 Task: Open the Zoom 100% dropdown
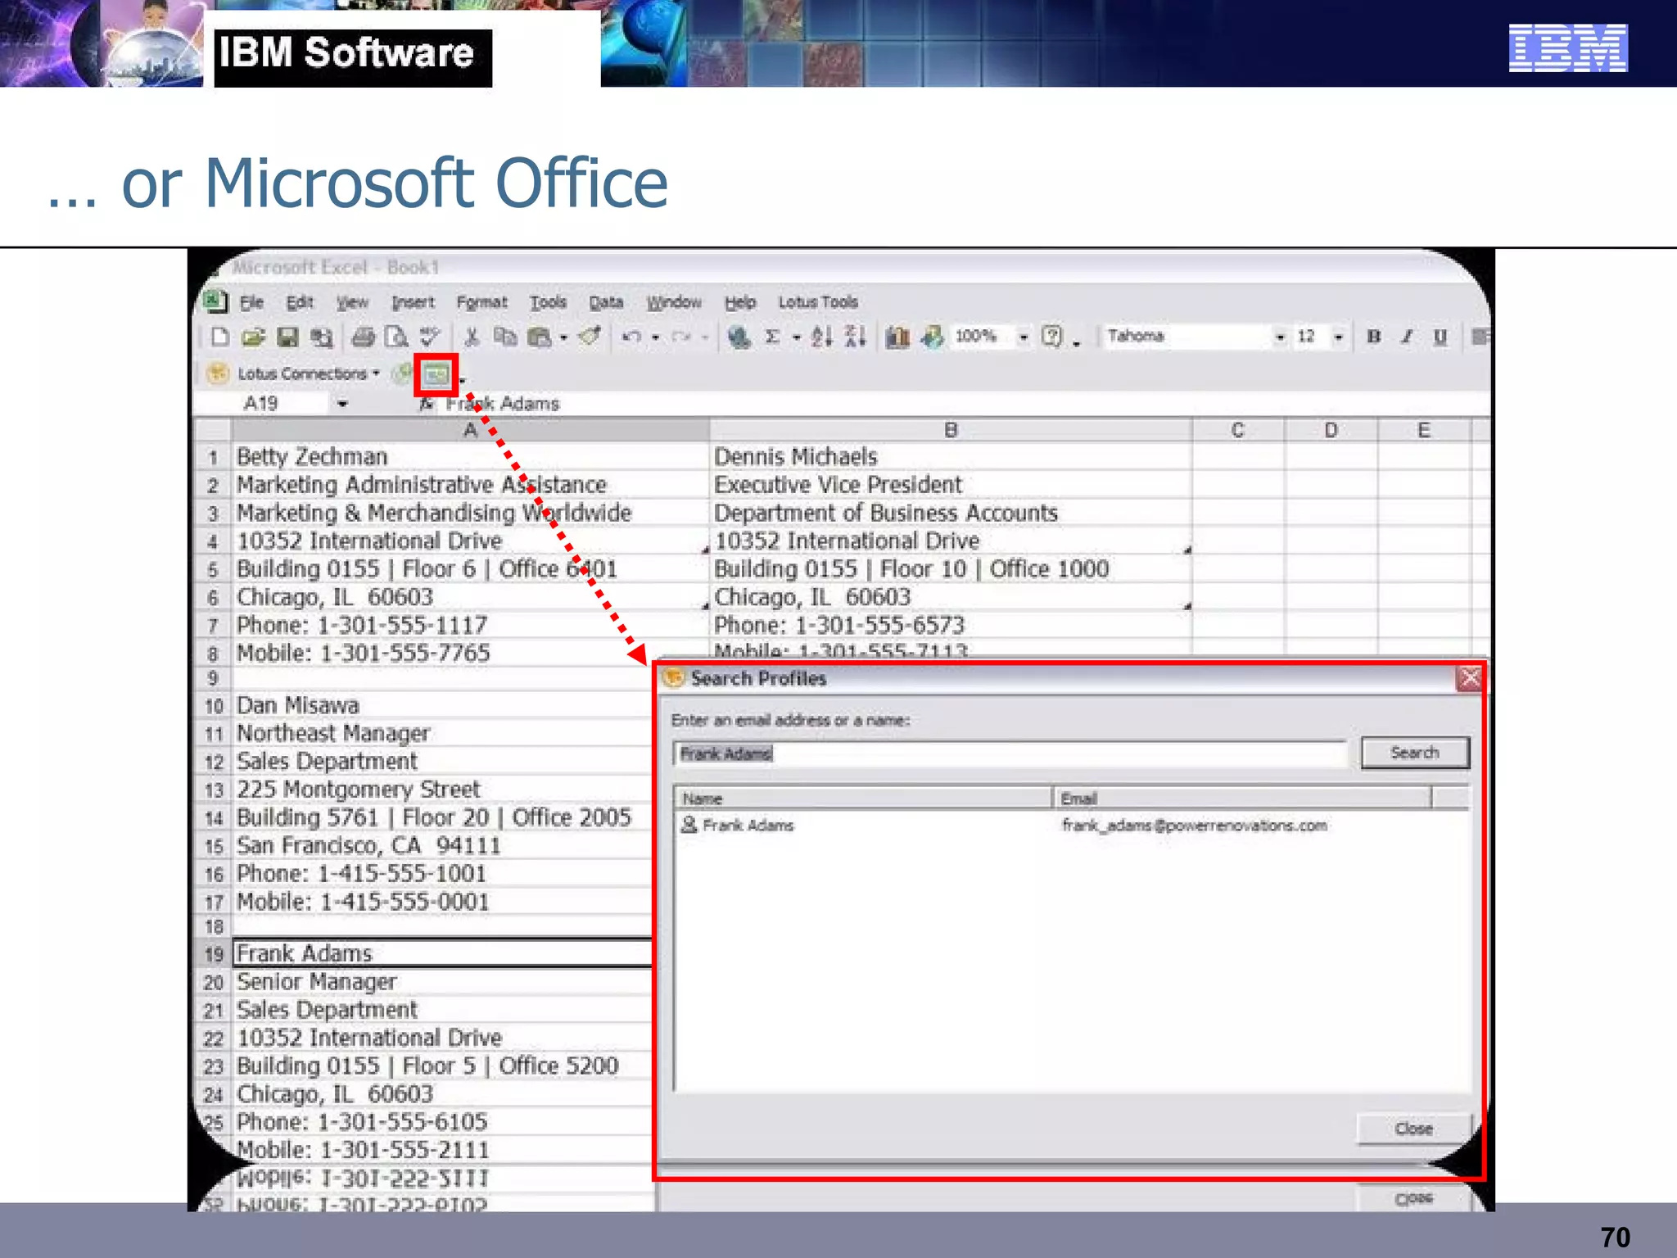coord(1024,337)
